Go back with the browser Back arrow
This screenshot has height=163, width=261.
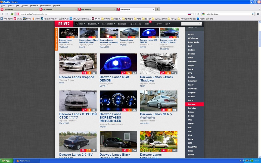point(3,14)
